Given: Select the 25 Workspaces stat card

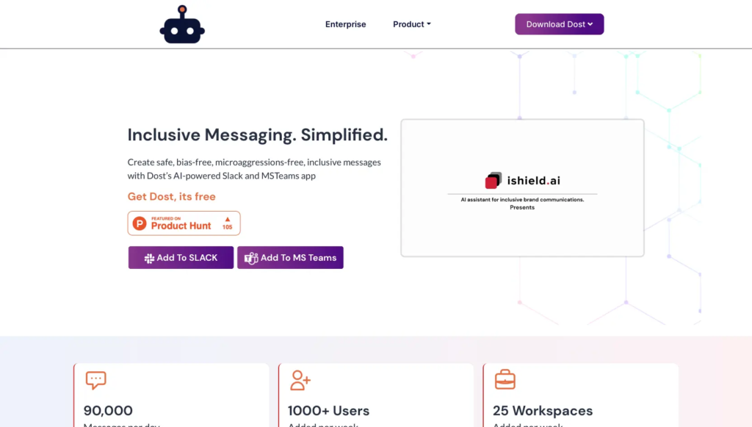Looking at the screenshot, I should [x=580, y=397].
